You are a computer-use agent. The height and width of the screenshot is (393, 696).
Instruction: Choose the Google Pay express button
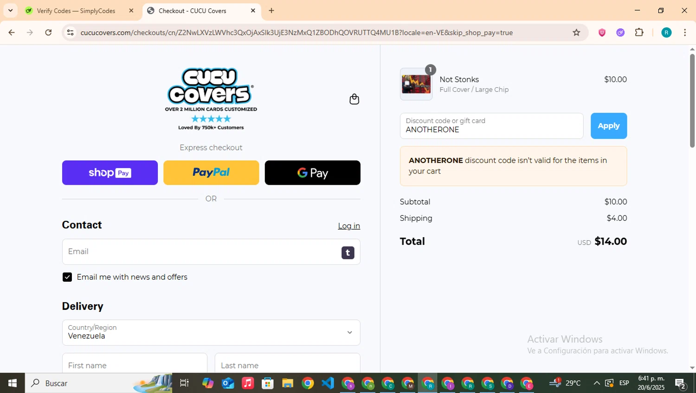coord(312,173)
